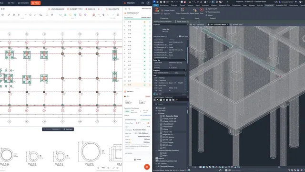
Task: Click the red Stop button in Revit ribbon
Action: [202, 11]
